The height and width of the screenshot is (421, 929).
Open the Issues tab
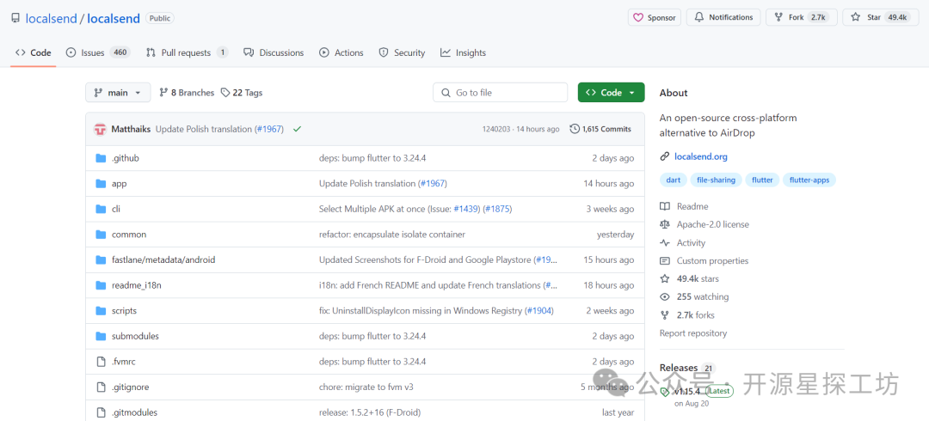pos(98,52)
